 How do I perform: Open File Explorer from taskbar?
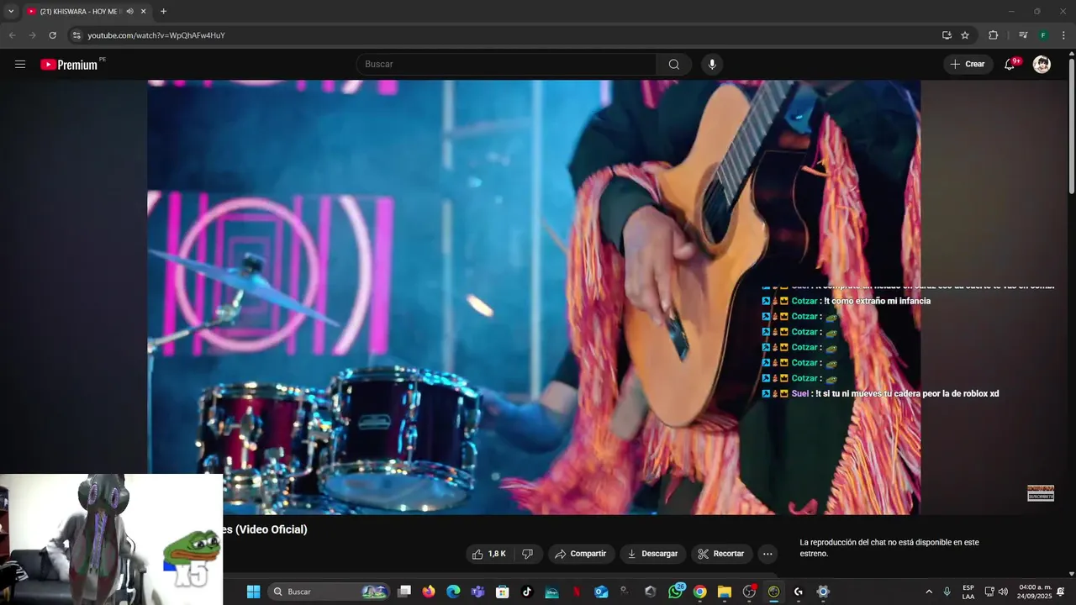point(724,592)
